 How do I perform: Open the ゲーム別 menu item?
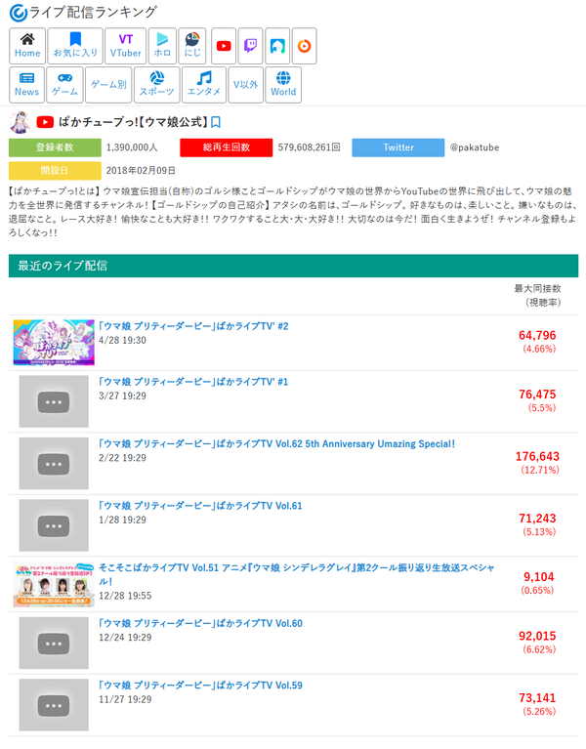pos(108,85)
